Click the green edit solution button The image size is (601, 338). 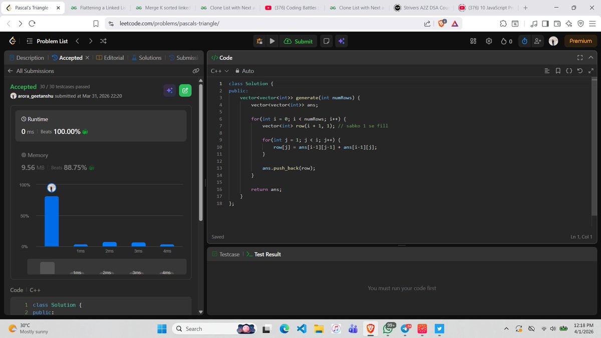(x=185, y=91)
